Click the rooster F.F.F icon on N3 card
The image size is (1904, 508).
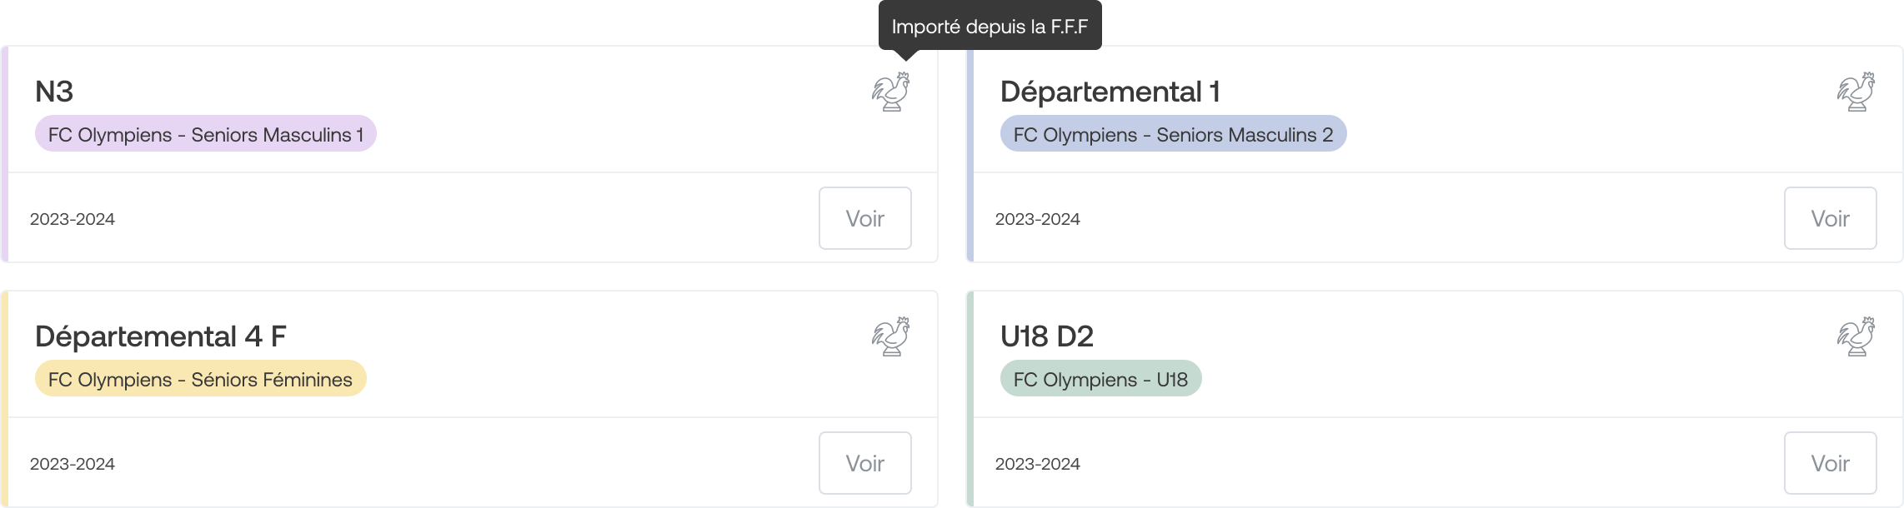[890, 92]
